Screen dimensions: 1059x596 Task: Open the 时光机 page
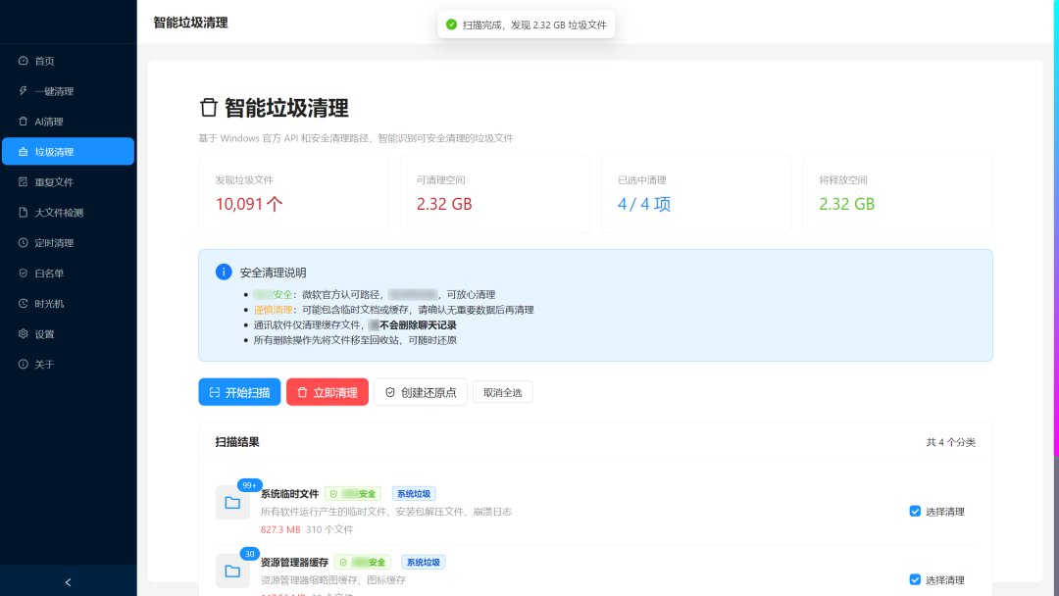69,304
